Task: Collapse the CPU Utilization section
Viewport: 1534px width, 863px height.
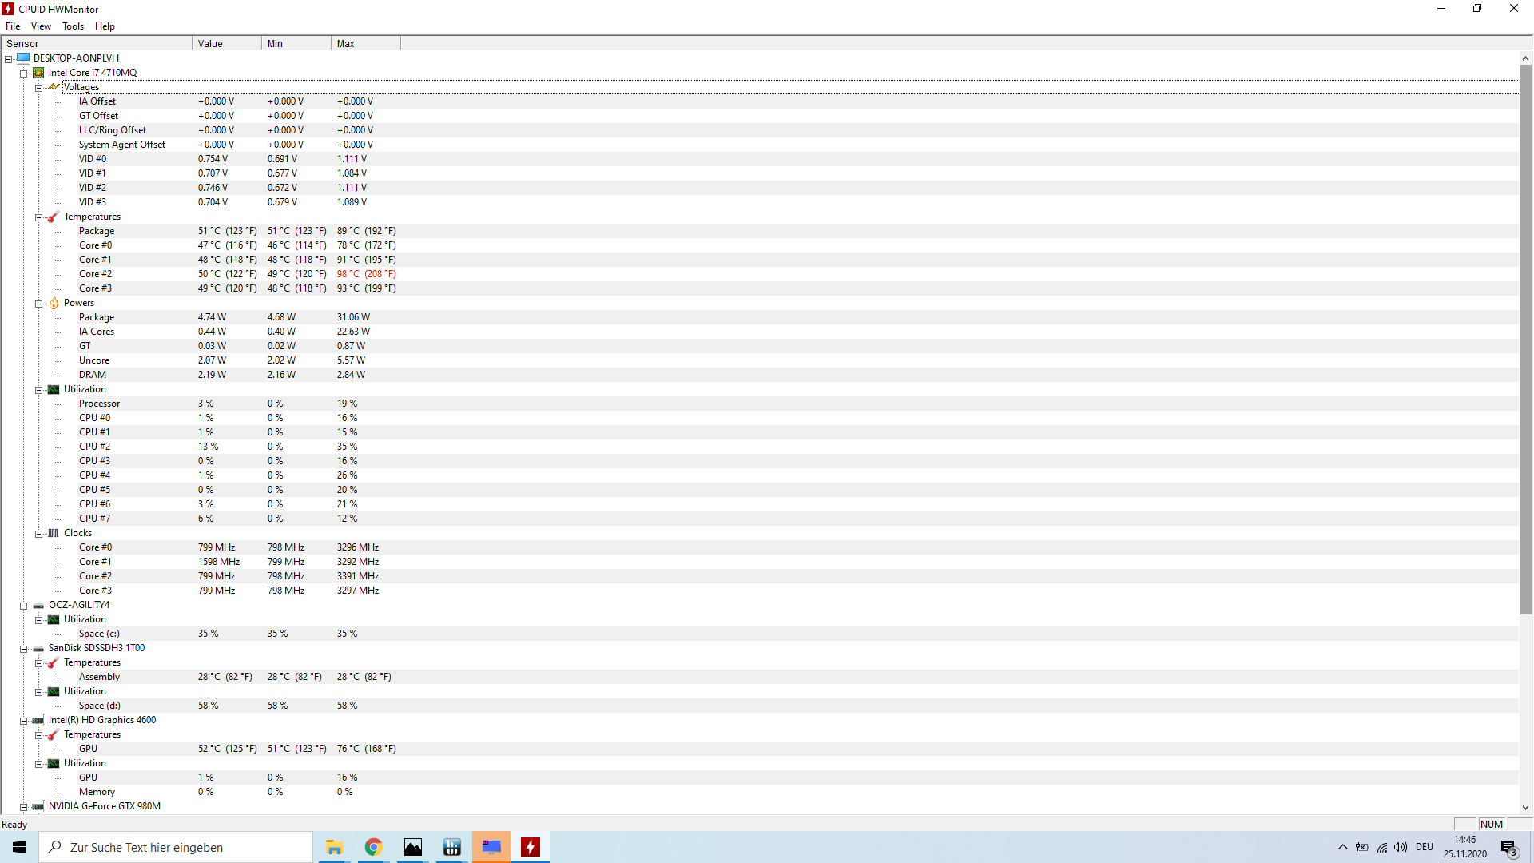Action: (x=38, y=390)
